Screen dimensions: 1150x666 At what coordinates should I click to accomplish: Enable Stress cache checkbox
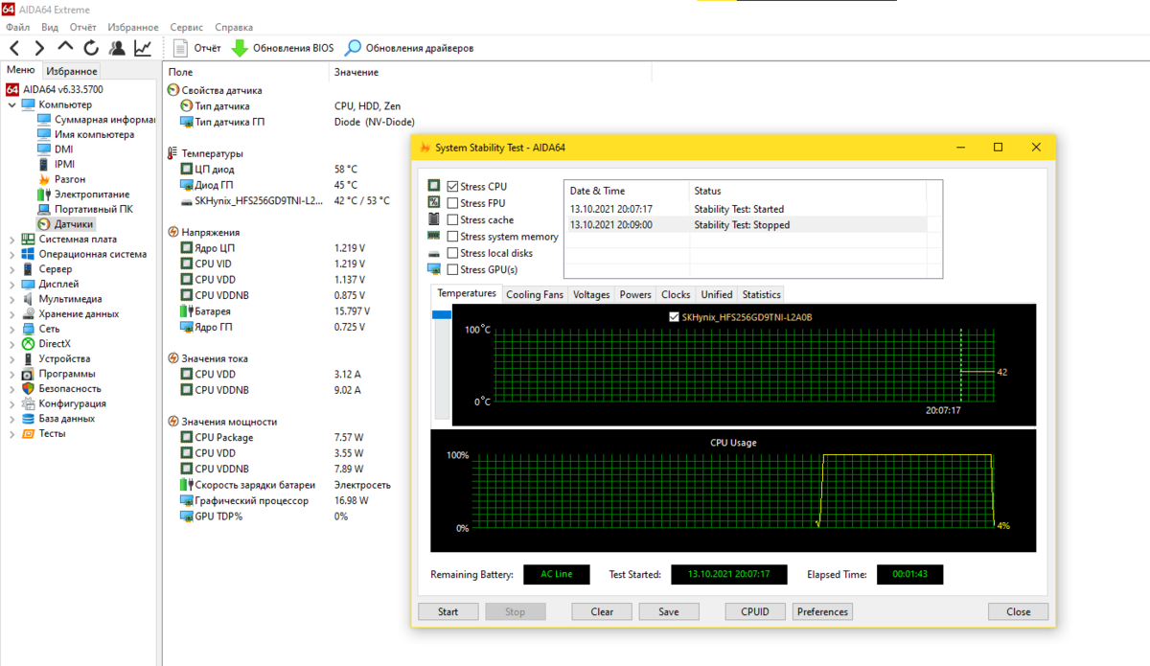(x=452, y=219)
